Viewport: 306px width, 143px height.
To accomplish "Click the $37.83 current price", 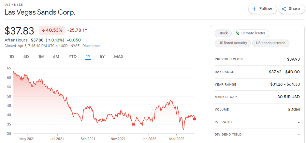I will [x=19, y=31].
